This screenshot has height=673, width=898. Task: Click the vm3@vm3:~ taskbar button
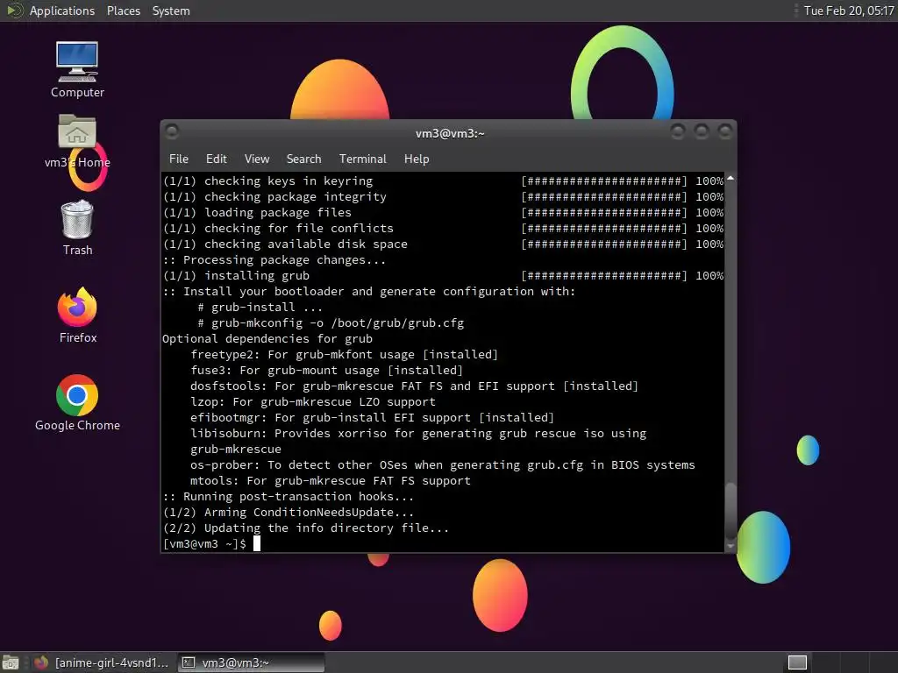point(251,662)
